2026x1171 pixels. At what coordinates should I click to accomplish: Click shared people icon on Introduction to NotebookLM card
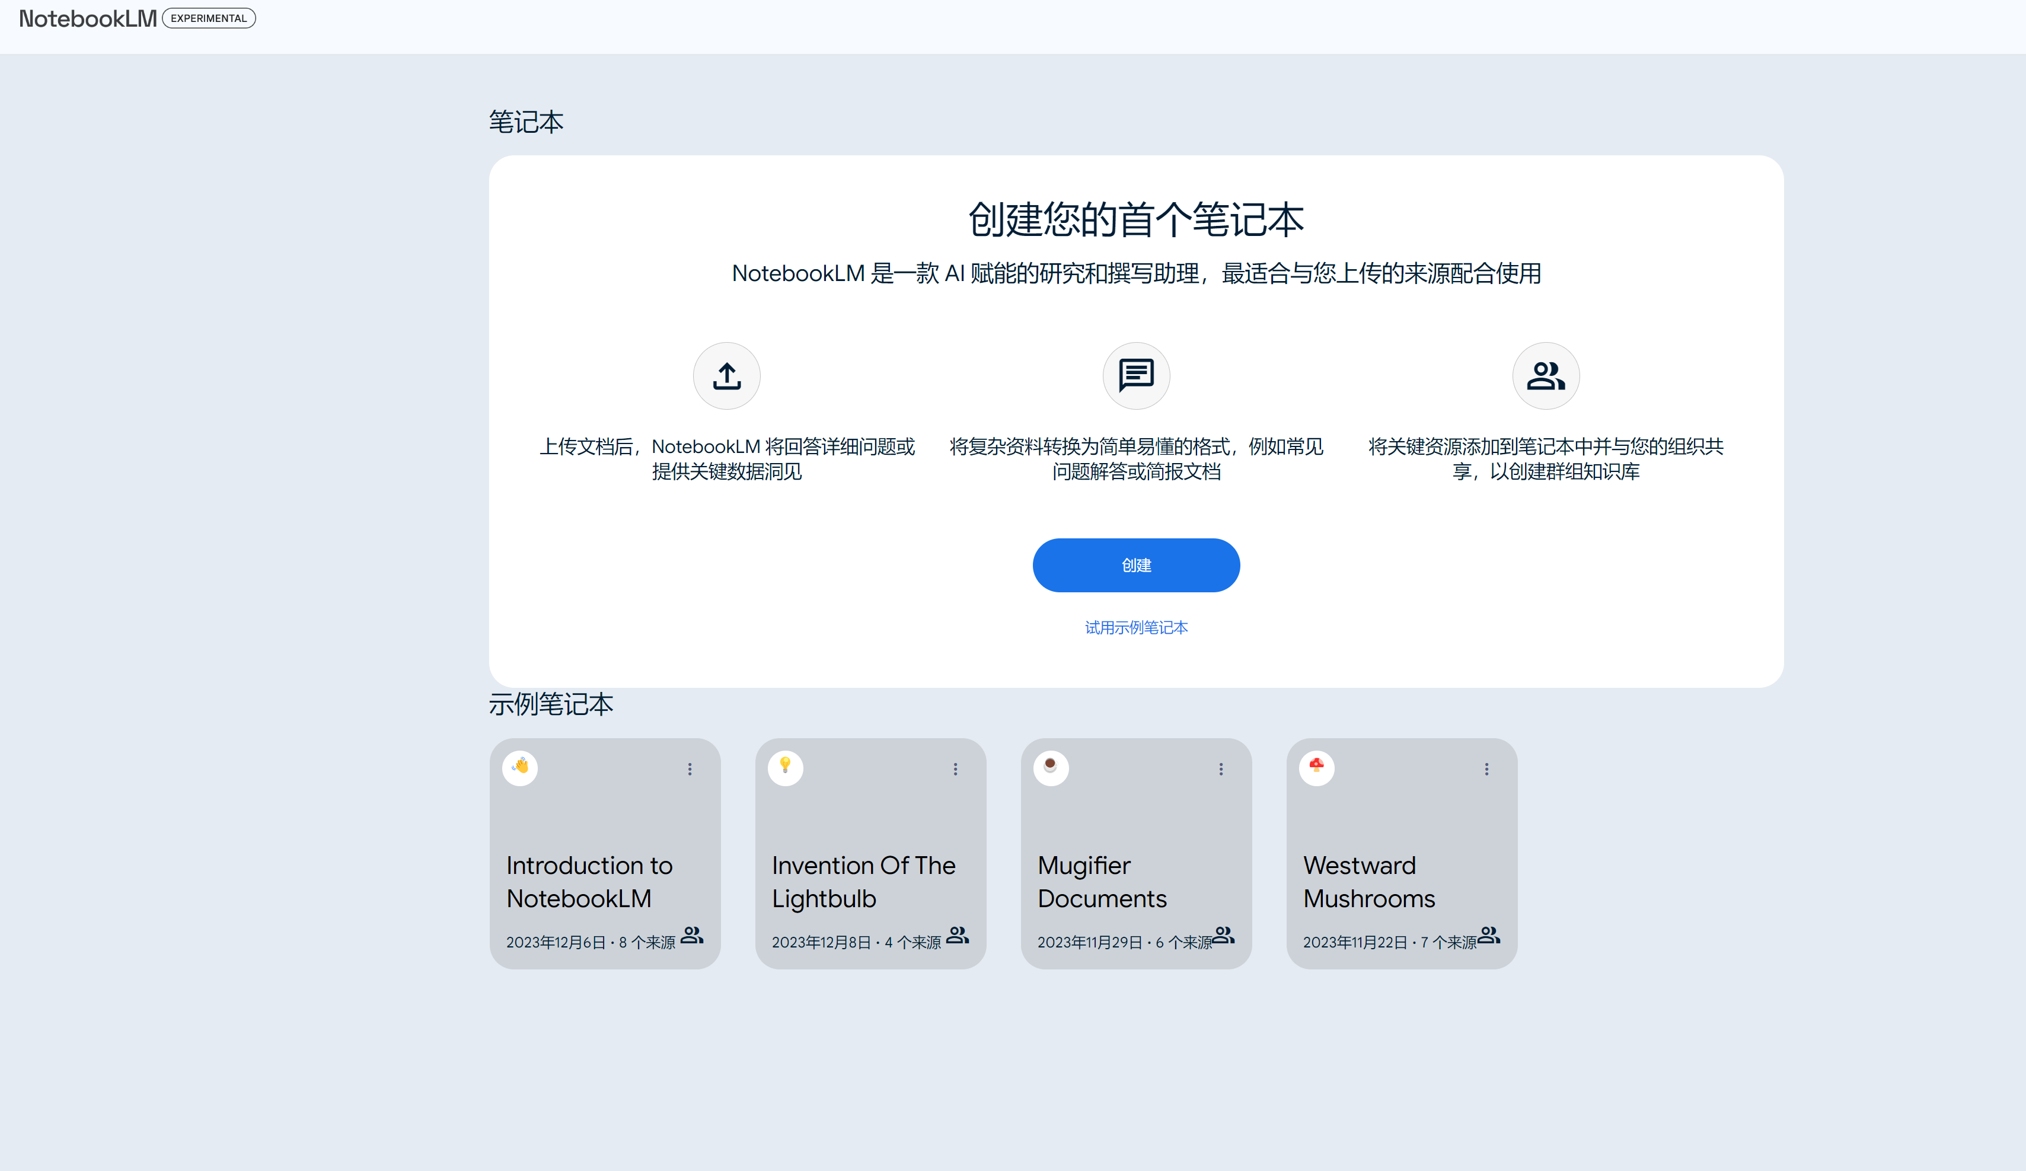tap(691, 934)
